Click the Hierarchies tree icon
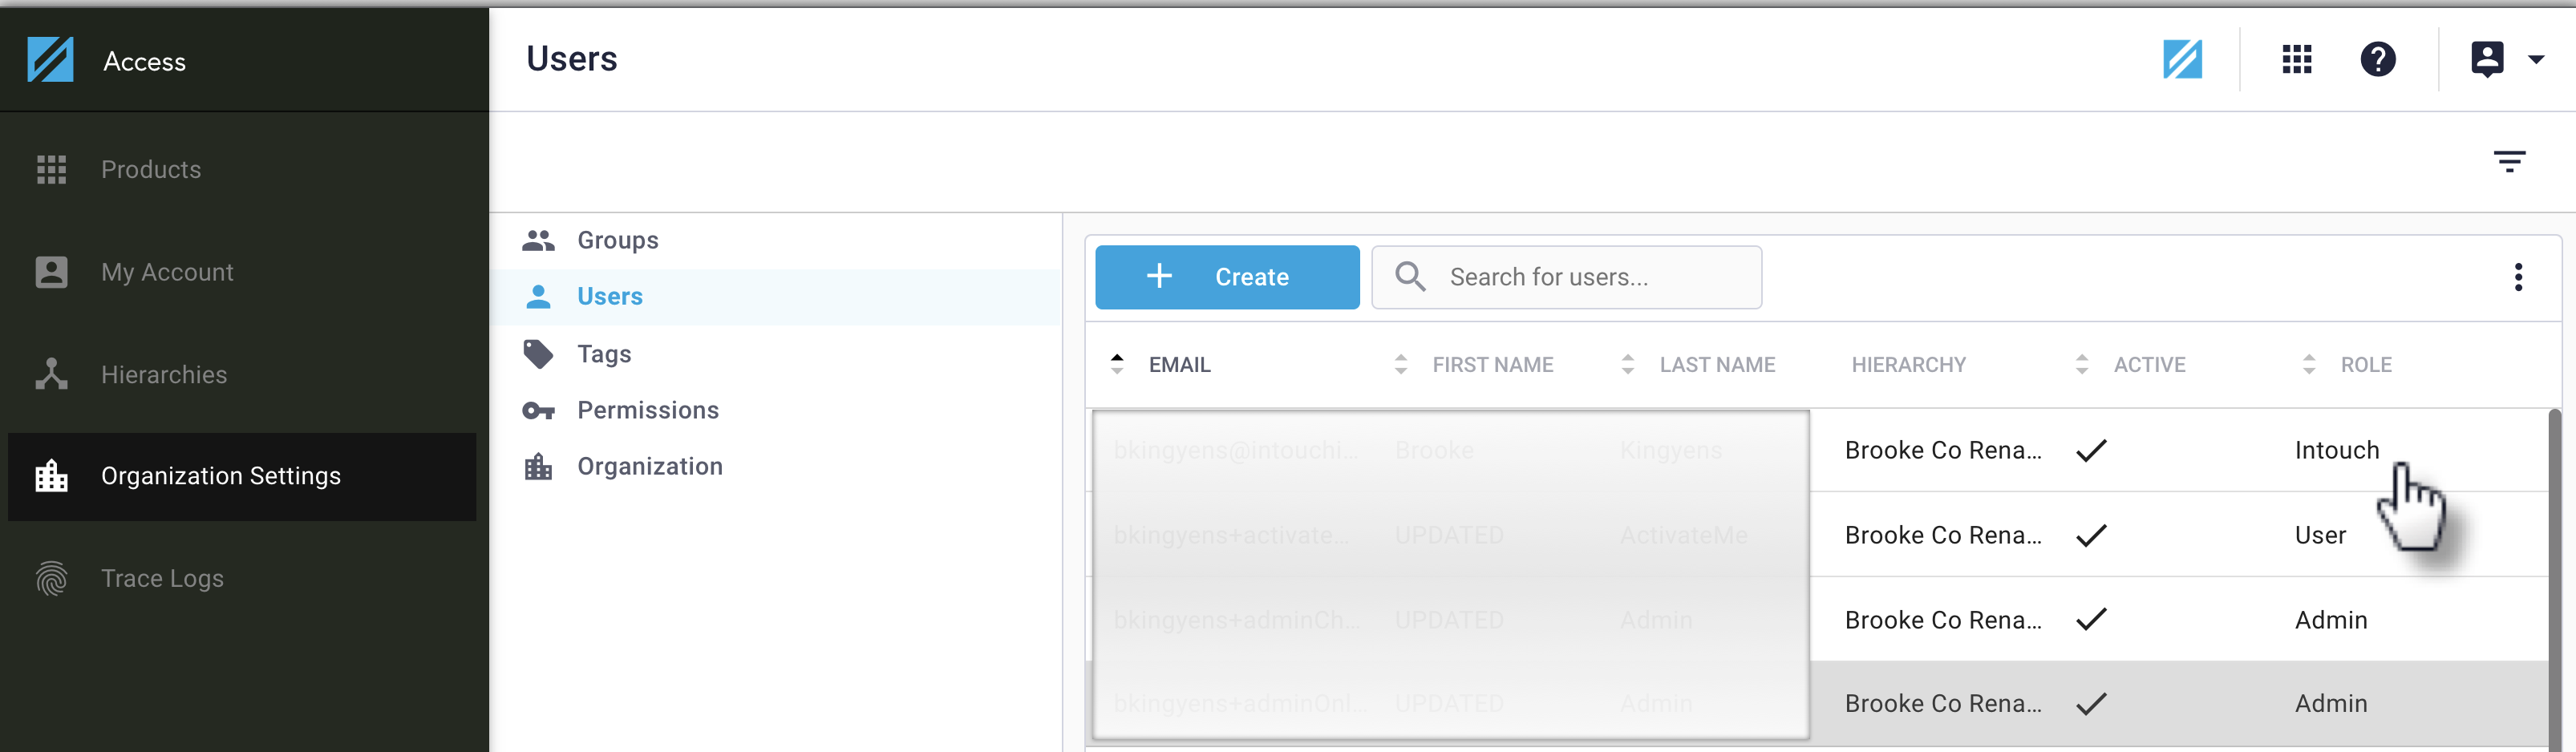Image resolution: width=2576 pixels, height=752 pixels. click(x=51, y=375)
